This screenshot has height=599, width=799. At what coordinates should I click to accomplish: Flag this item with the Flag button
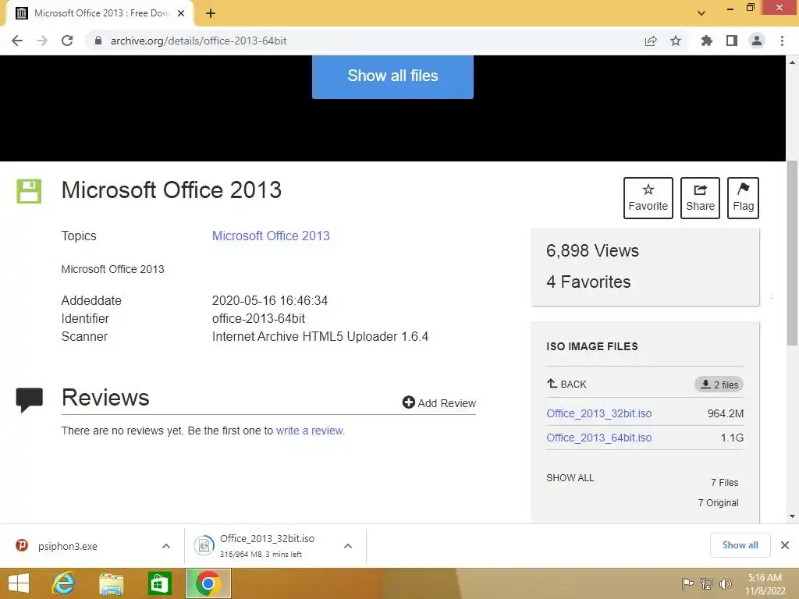(x=743, y=197)
